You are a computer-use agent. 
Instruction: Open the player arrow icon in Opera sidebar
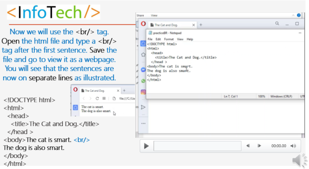(143, 107)
